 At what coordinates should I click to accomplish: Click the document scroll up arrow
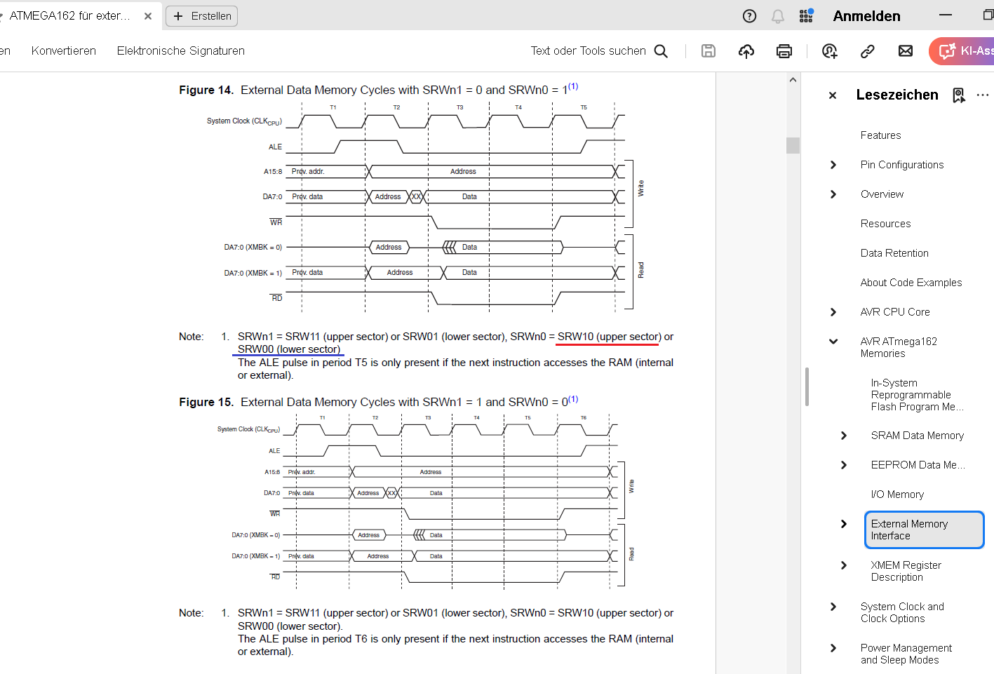click(x=793, y=80)
